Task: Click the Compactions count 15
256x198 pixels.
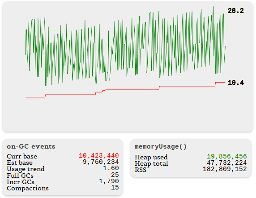Action: pos(115,187)
